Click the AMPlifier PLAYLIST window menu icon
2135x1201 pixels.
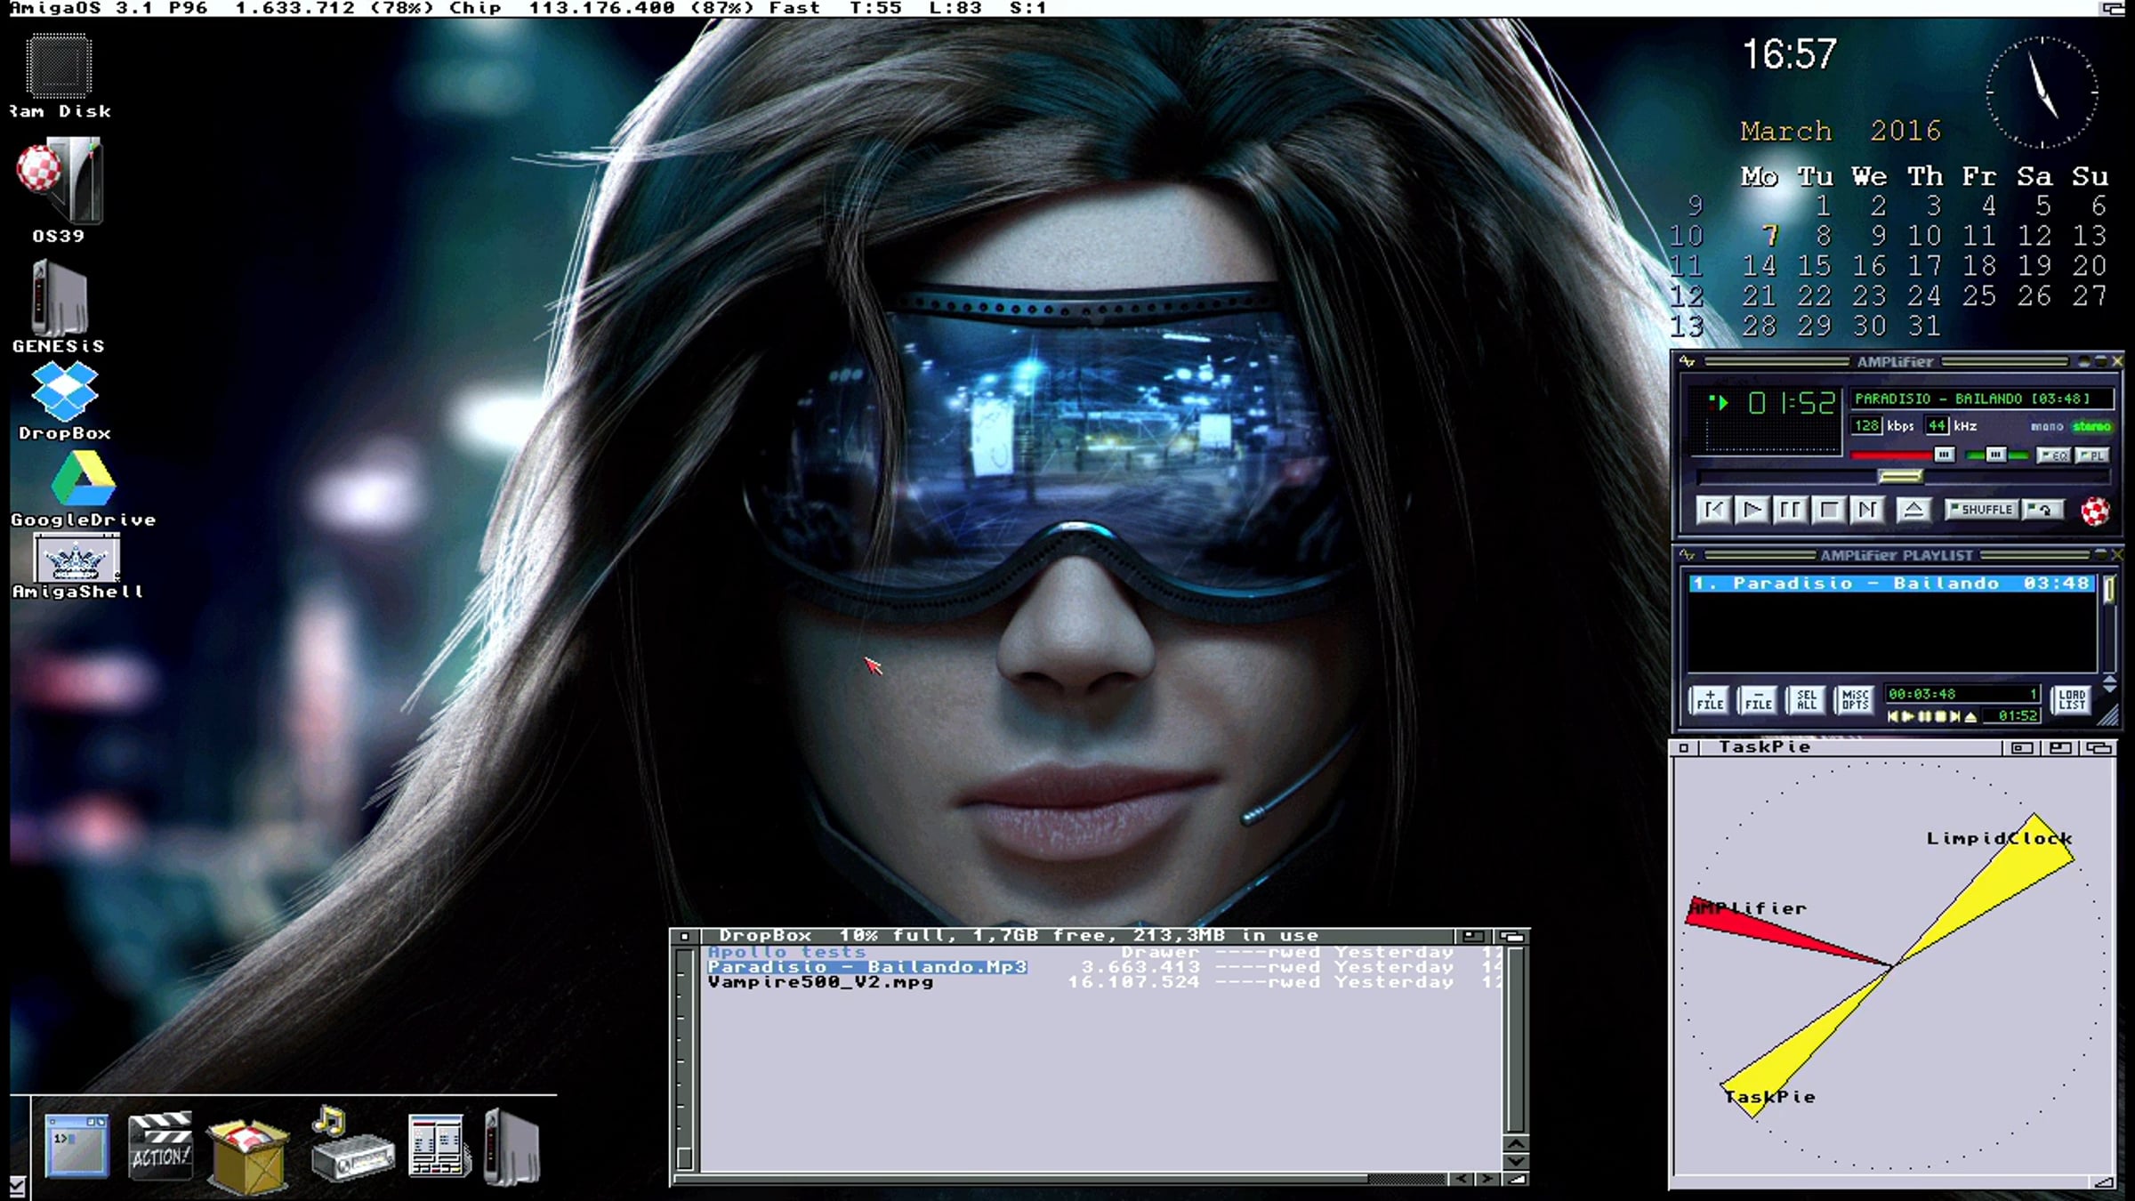tap(1687, 555)
